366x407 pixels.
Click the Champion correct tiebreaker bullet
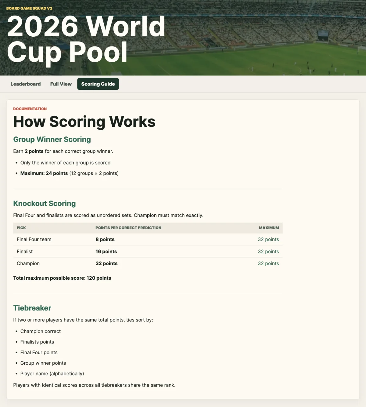click(41, 331)
